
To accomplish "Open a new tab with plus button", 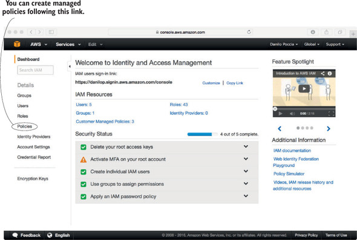I will 353,34.
